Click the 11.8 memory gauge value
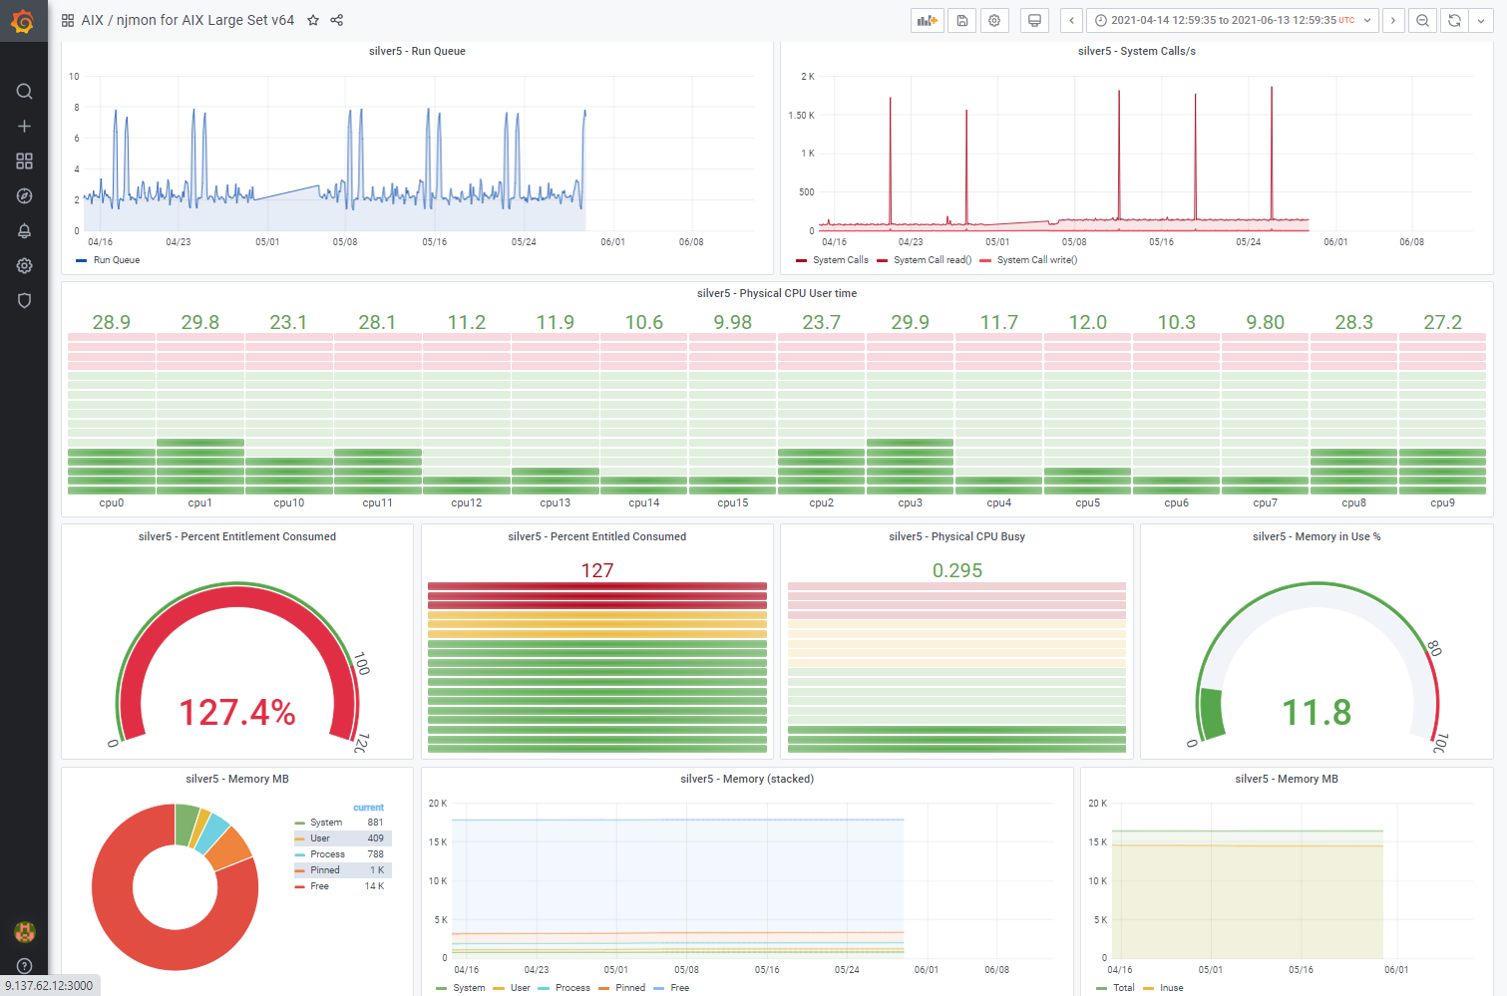Image resolution: width=1507 pixels, height=996 pixels. pos(1317,713)
